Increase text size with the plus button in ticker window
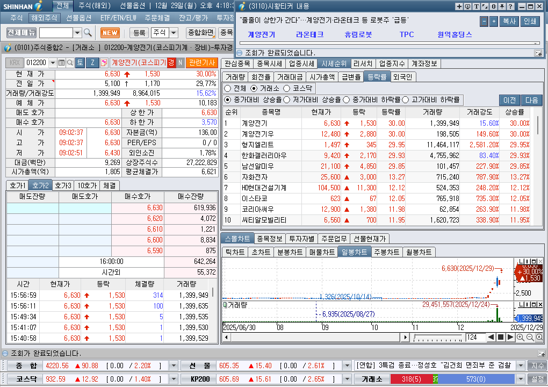Image resolution: width=548 pixels, height=387 pixels. (494, 21)
